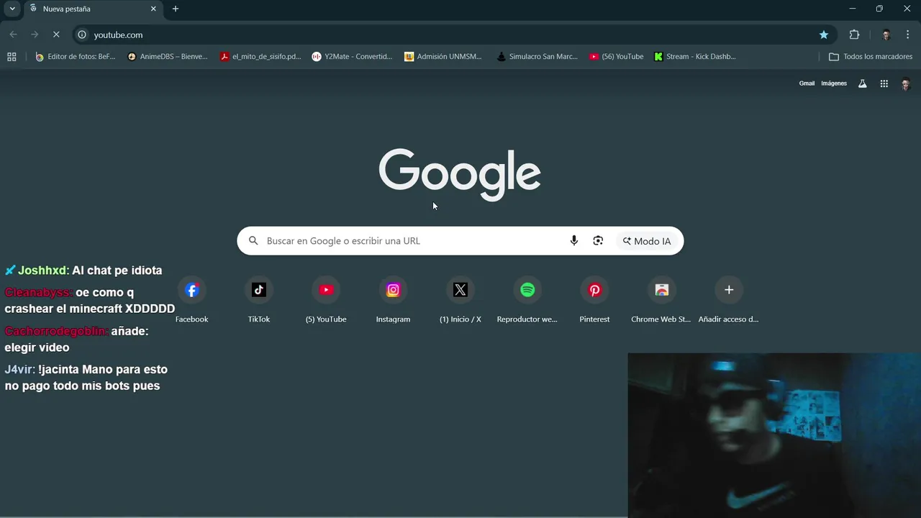921x518 pixels.
Task: Open the Google account avatar on page
Action: 906,83
